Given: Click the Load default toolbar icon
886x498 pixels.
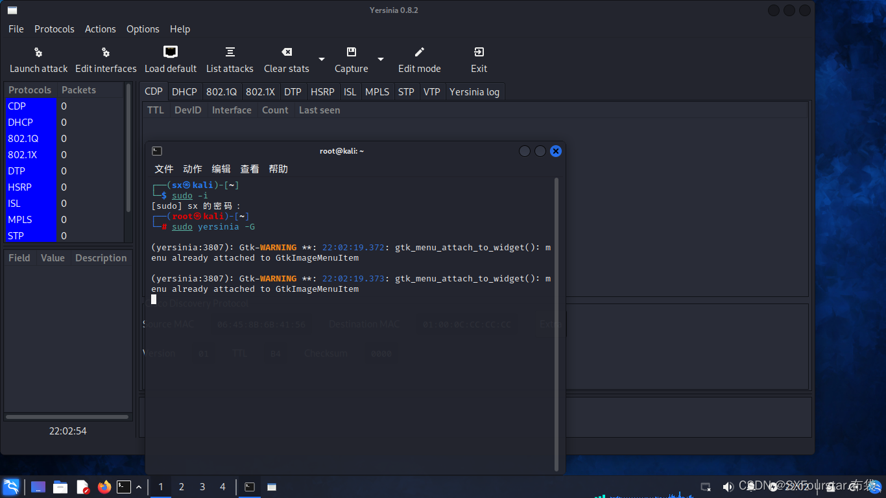Looking at the screenshot, I should coord(170,60).
